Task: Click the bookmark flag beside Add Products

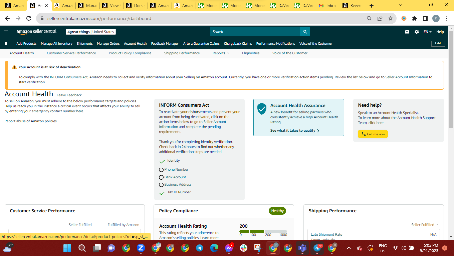Action: coord(6,44)
